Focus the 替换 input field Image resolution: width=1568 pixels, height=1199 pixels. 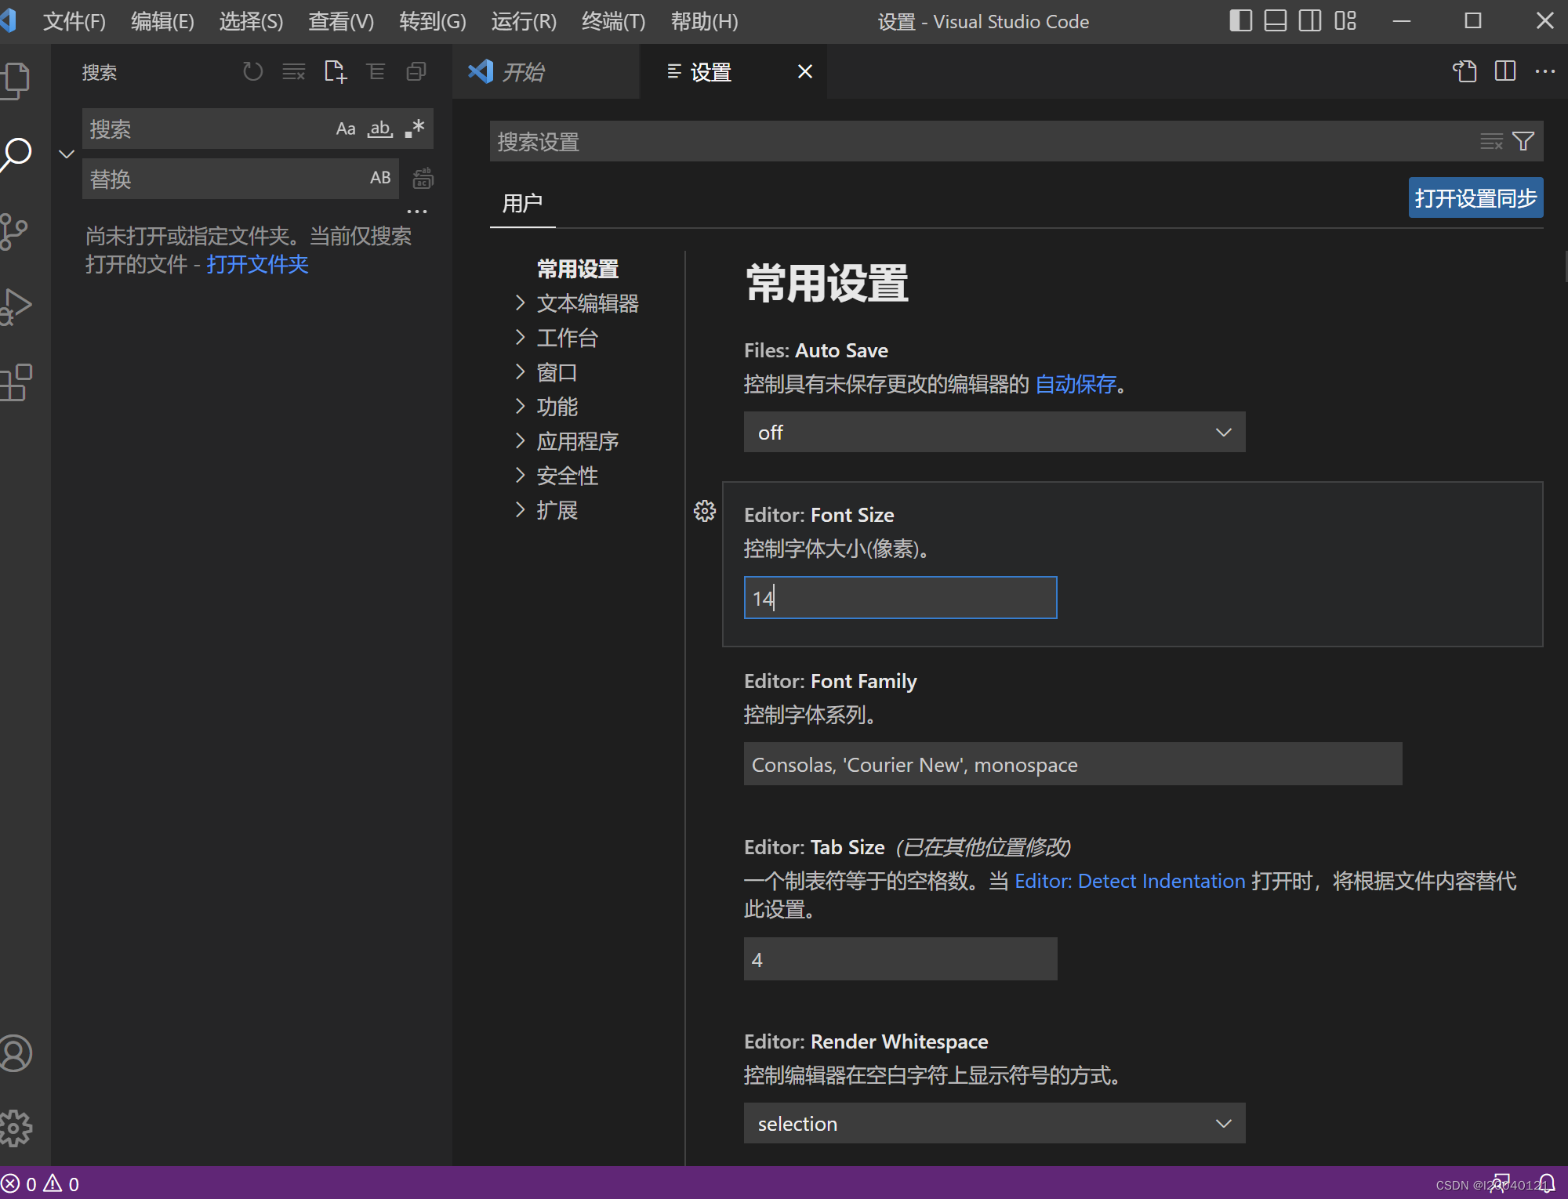pos(223,179)
